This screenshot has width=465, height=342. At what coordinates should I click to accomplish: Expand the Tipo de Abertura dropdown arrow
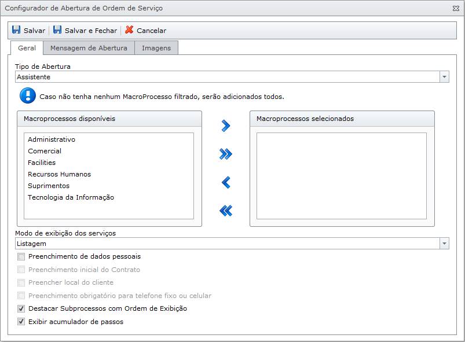(x=444, y=77)
